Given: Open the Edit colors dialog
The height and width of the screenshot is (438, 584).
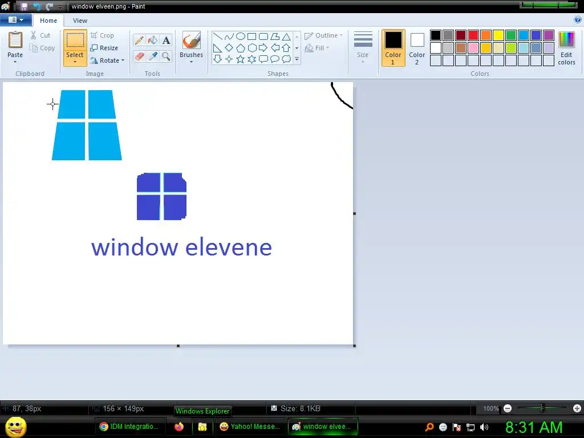Looking at the screenshot, I should tap(566, 48).
